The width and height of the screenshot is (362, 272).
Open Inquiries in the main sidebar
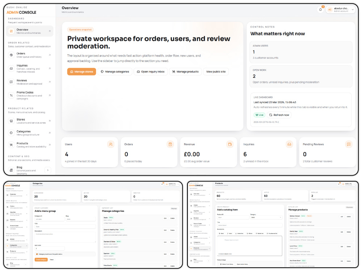pyautogui.click(x=30, y=69)
